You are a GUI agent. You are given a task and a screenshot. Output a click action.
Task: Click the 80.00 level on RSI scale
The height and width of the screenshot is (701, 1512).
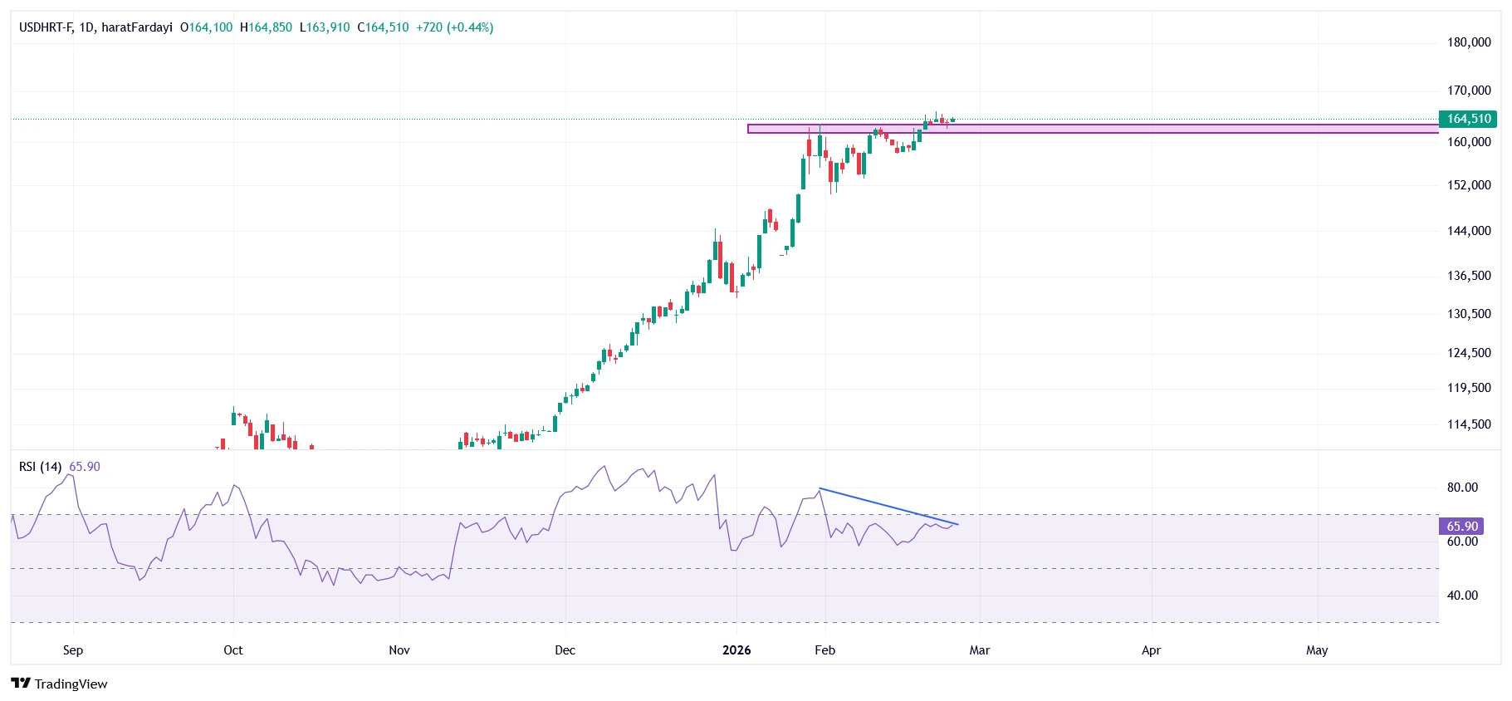tap(1462, 488)
